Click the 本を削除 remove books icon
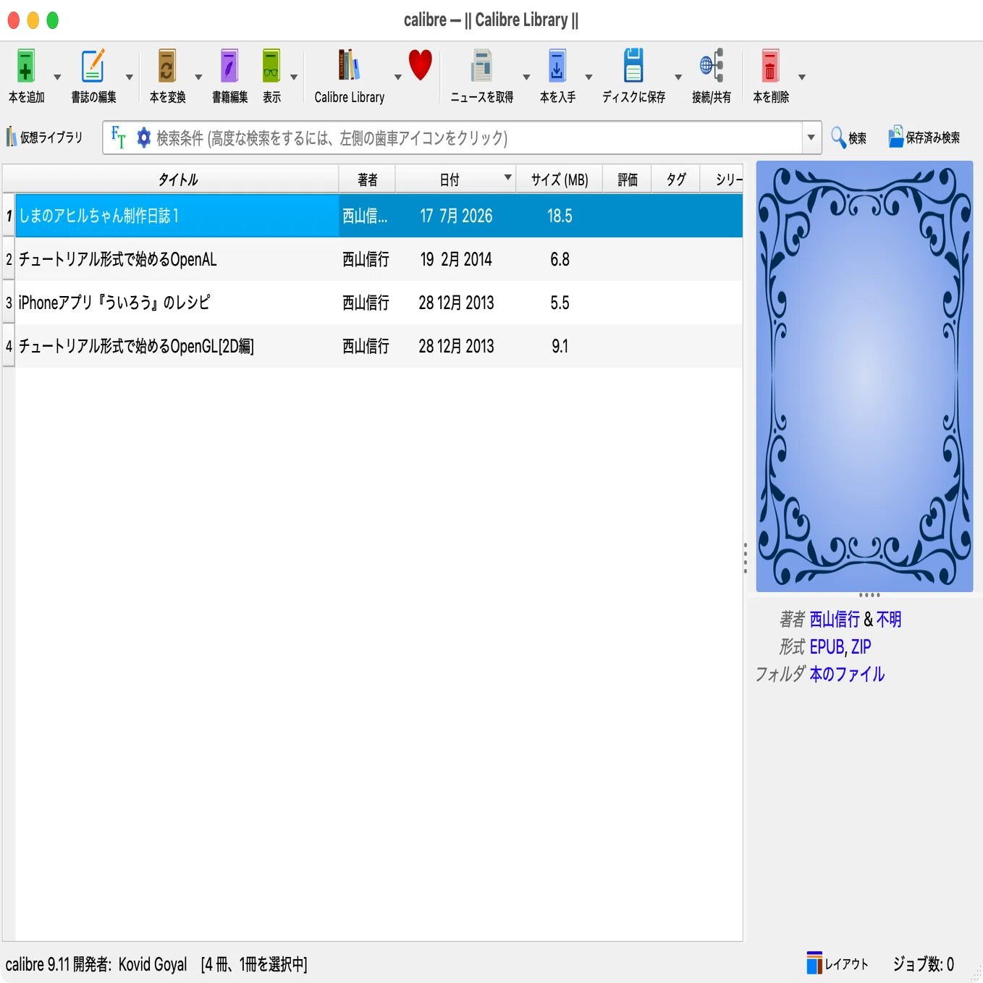 coord(770,66)
